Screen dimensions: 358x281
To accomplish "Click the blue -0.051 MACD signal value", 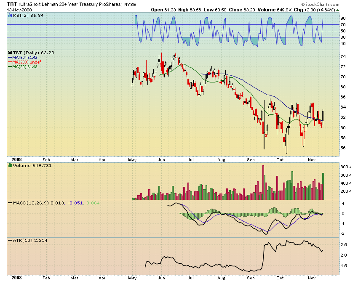I will 75,203.
